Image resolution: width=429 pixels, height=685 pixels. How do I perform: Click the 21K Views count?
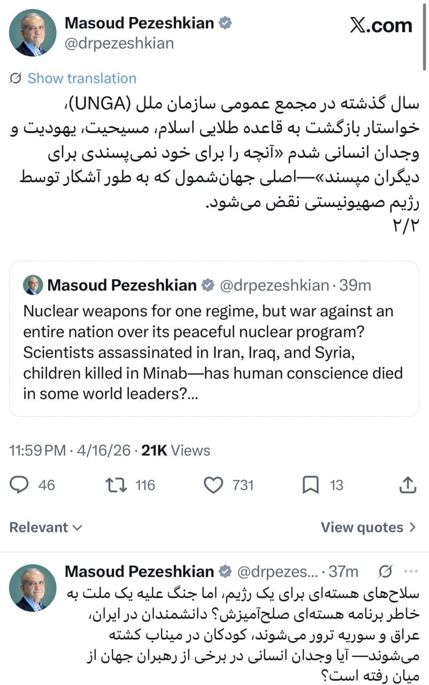point(175,451)
